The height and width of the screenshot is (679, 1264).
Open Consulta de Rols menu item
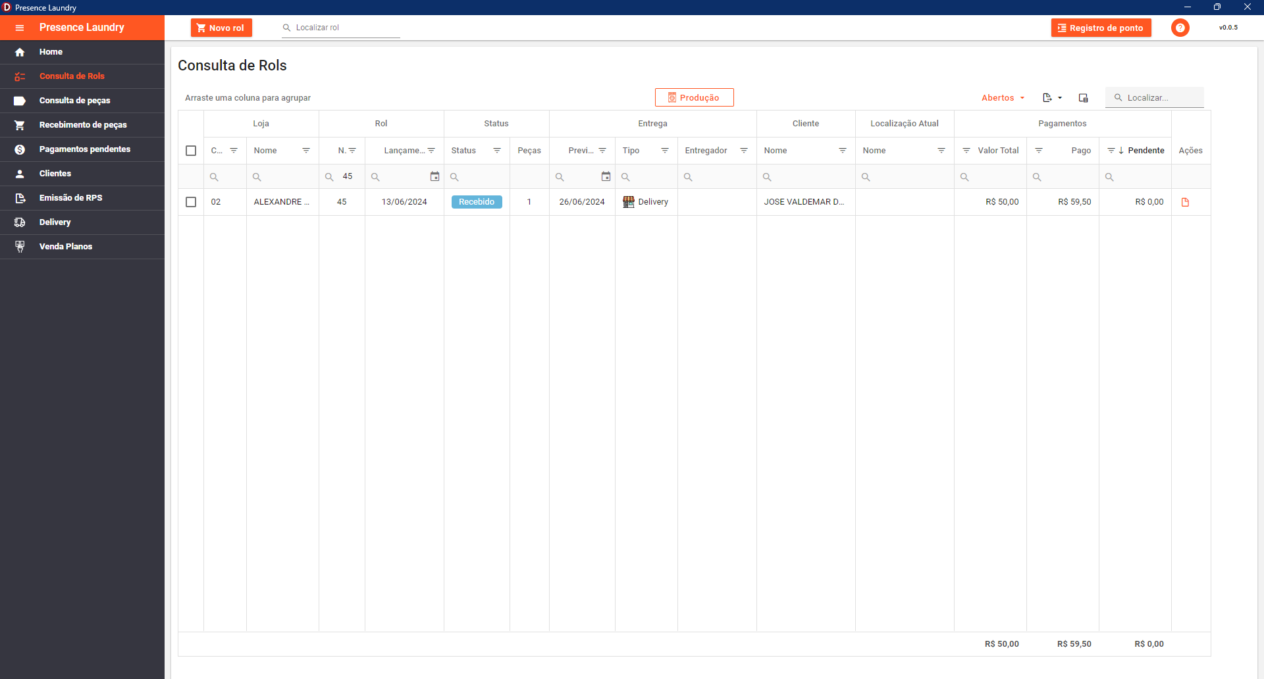pyautogui.click(x=82, y=76)
